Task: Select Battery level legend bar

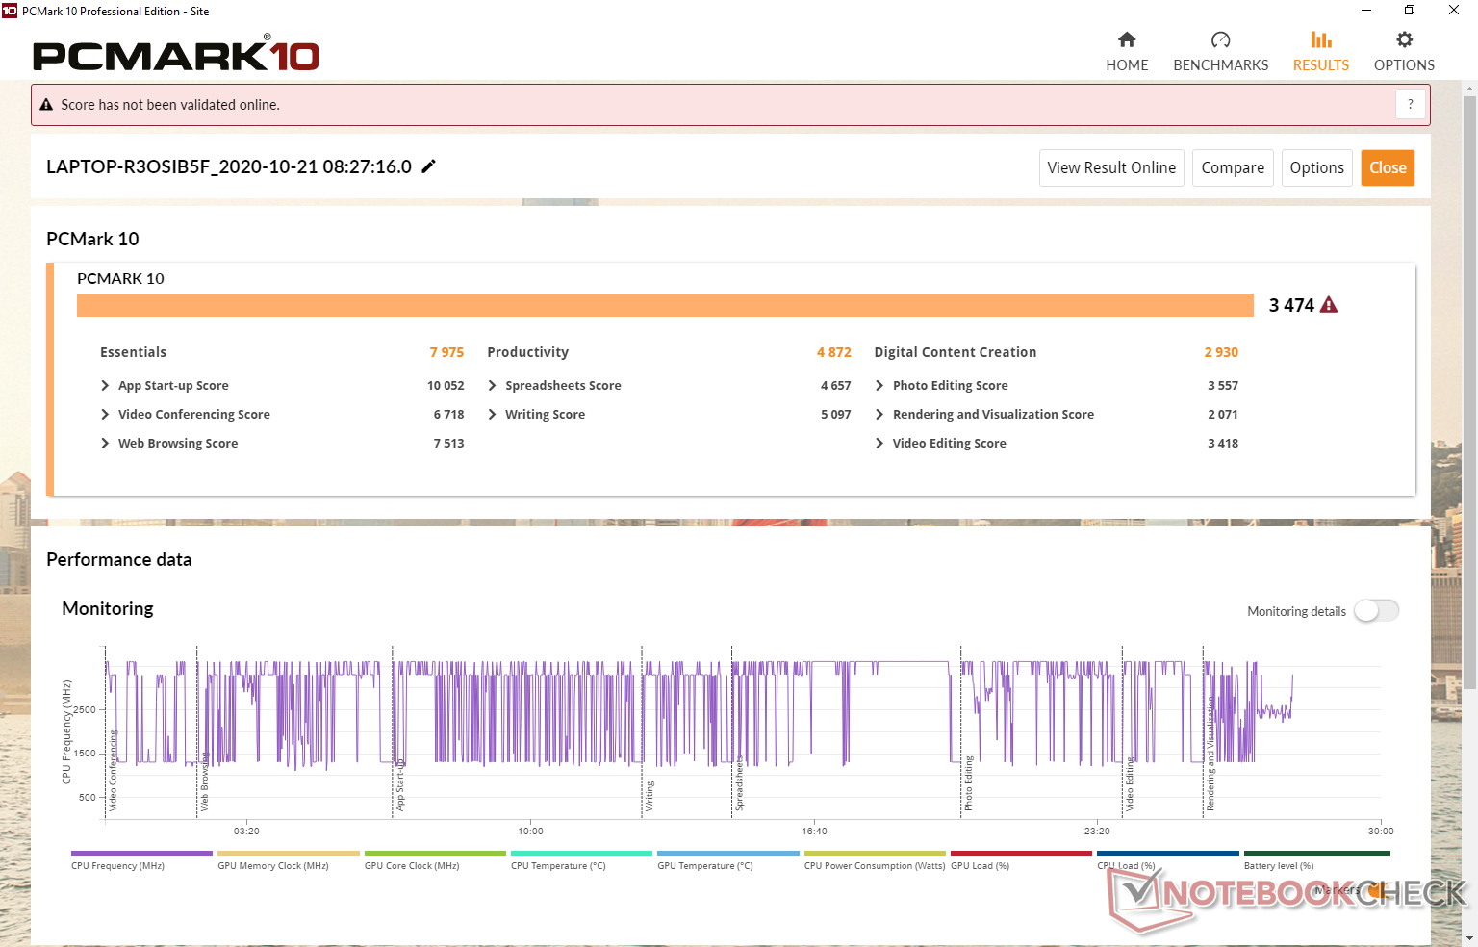Action: (1316, 853)
